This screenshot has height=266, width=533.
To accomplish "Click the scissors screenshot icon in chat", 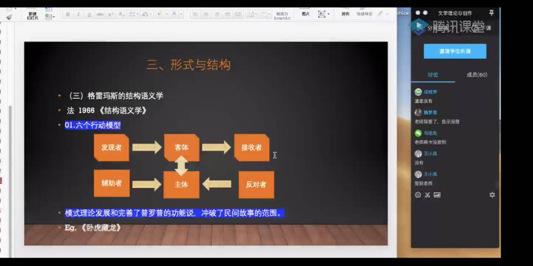I will tap(428, 195).
